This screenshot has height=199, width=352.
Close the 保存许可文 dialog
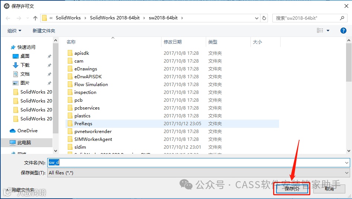click(346, 6)
